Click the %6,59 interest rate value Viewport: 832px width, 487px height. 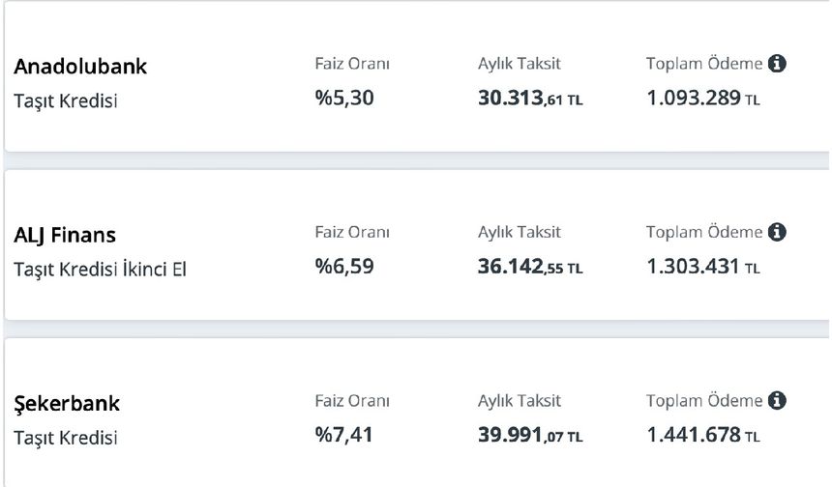344,267
